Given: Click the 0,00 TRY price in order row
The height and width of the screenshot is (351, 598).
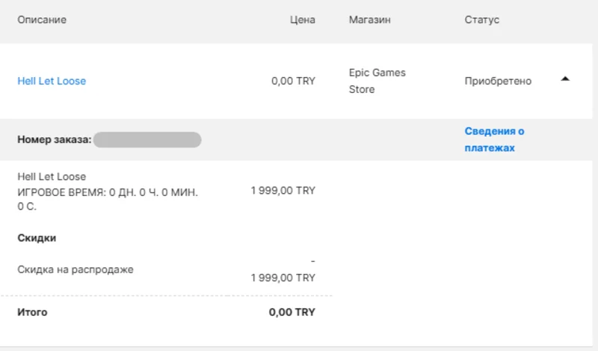Looking at the screenshot, I should pyautogui.click(x=293, y=81).
